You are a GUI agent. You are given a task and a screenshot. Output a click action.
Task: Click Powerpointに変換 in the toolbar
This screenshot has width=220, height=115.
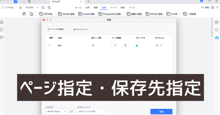click(110, 14)
